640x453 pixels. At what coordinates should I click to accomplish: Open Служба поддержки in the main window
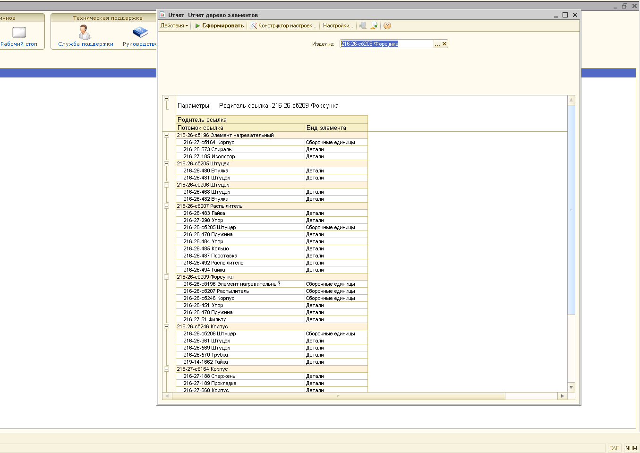85,35
